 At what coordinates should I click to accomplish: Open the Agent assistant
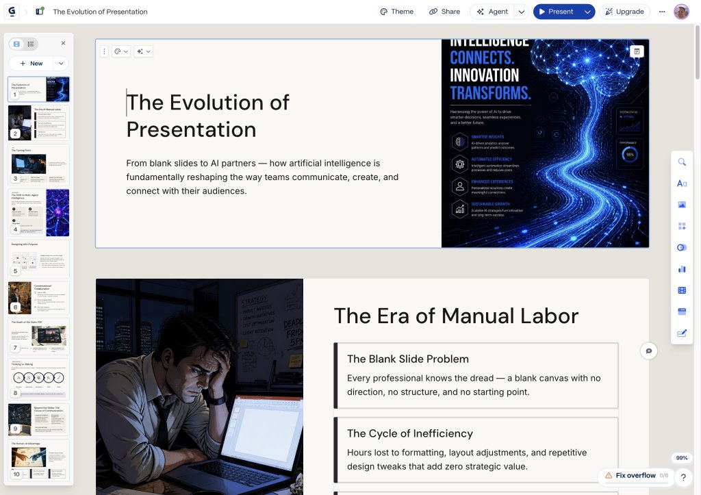click(x=492, y=12)
